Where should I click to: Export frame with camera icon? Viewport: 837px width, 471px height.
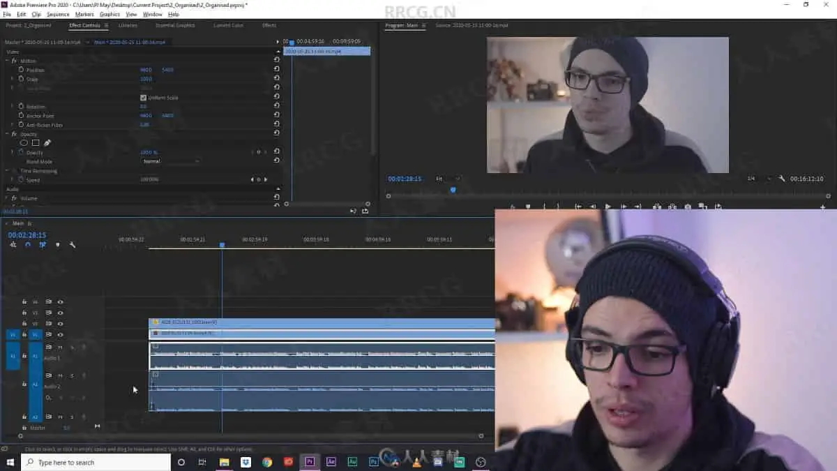(688, 207)
